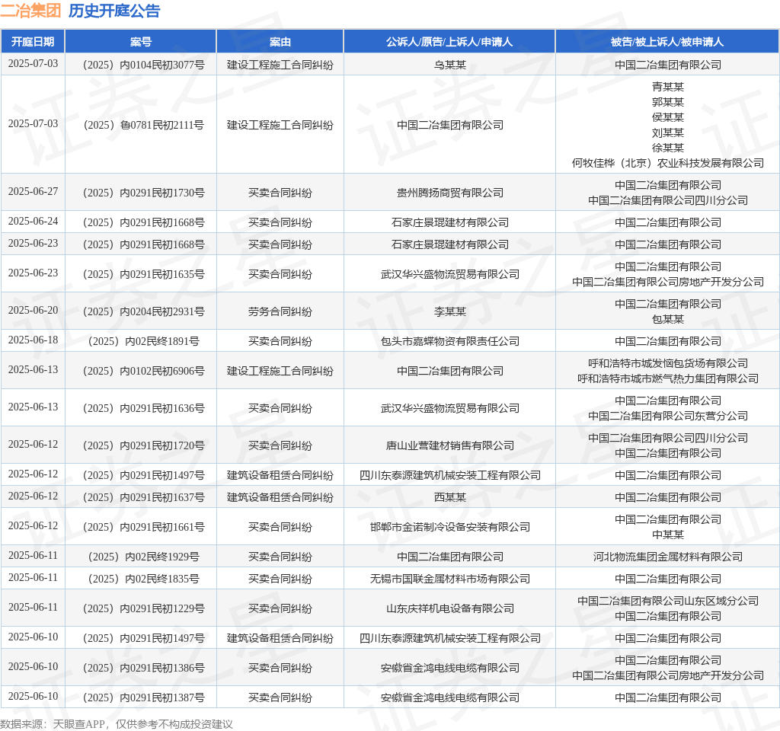The image size is (780, 731).
Task: Click defendant 青某某
Action: tap(667, 87)
